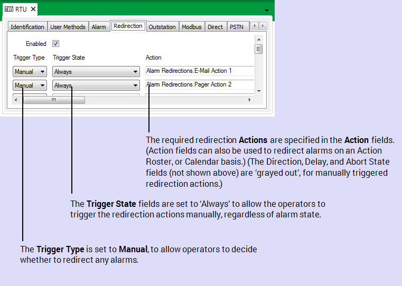Click the E-Mail Action 1 field
This screenshot has width=402, height=286.
pyautogui.click(x=199, y=71)
